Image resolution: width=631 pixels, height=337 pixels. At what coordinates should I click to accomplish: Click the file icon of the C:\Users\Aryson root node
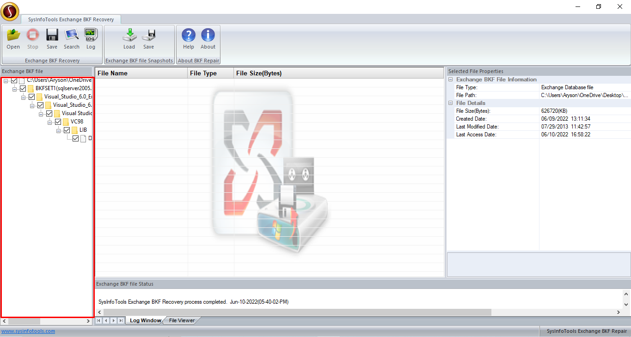(x=22, y=80)
